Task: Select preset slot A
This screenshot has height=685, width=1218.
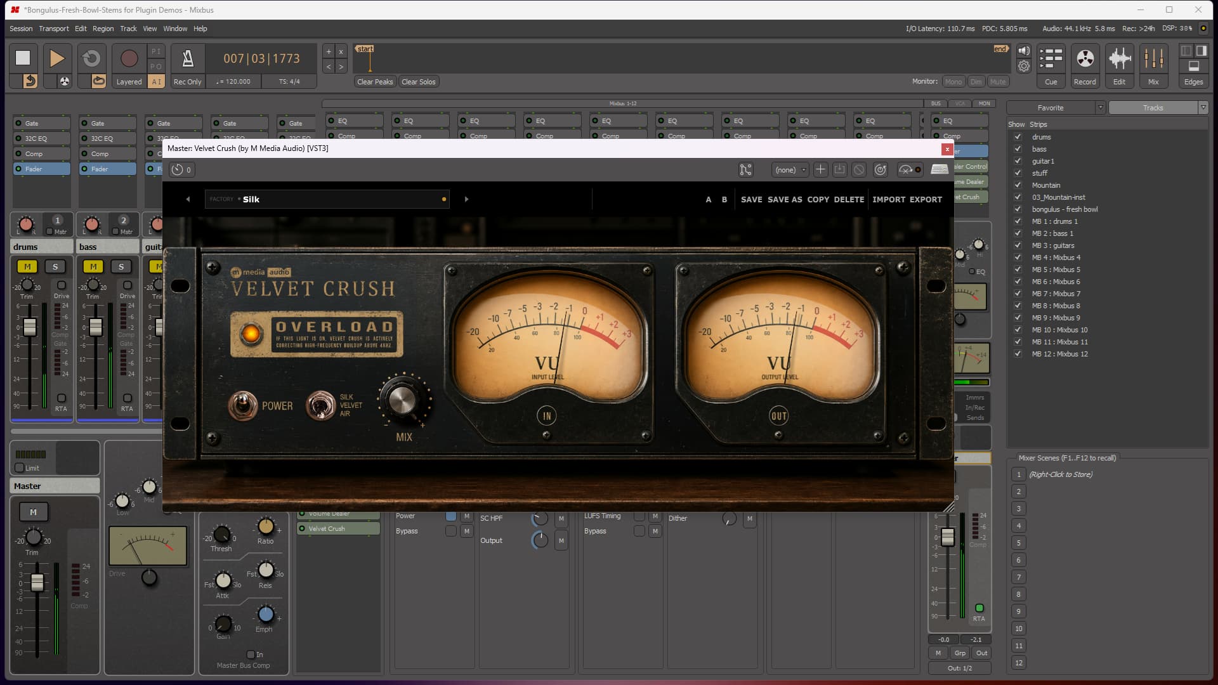Action: (709, 199)
